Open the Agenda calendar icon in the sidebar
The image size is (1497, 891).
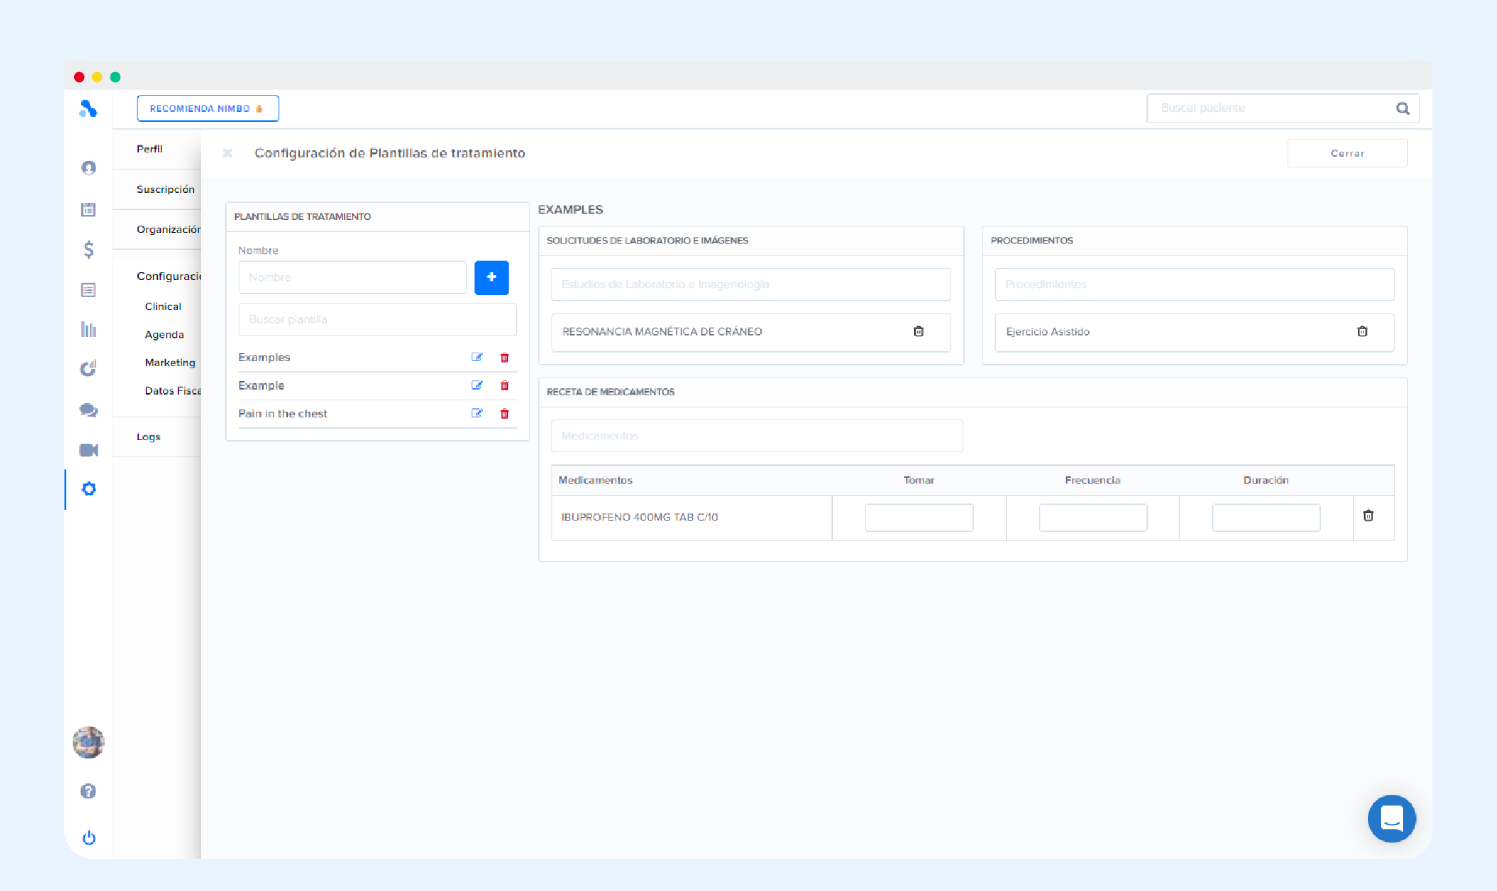coord(88,209)
